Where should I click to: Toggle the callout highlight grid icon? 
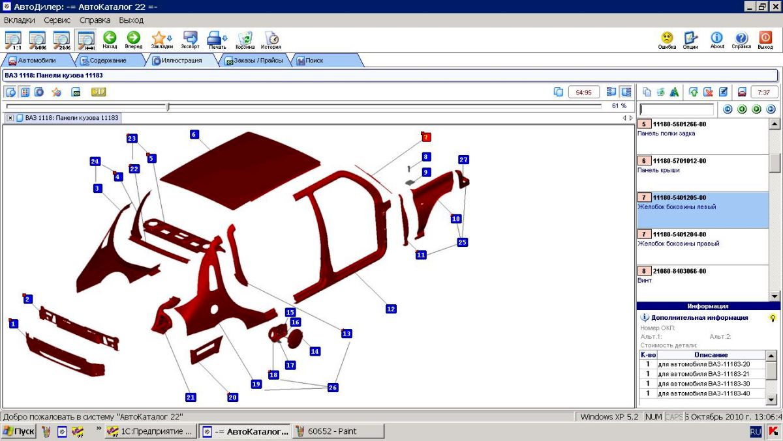[25, 92]
